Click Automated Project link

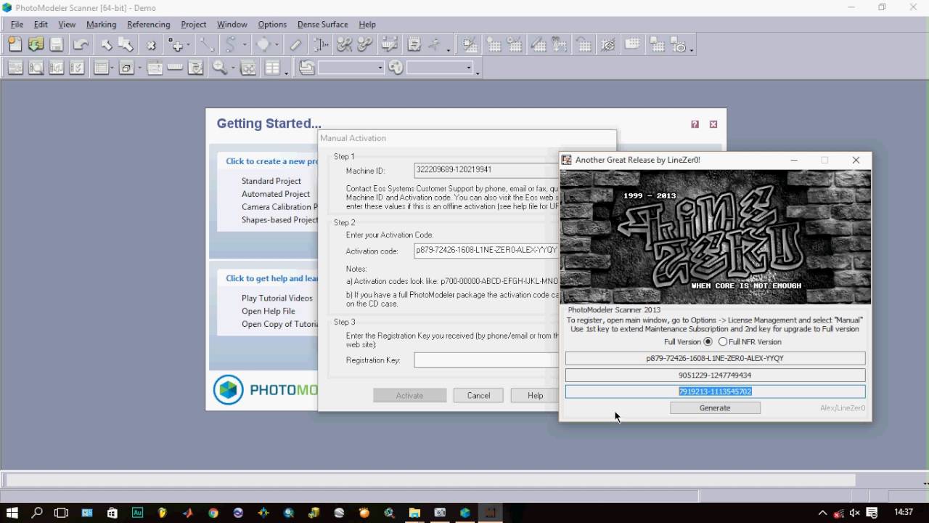(x=276, y=194)
